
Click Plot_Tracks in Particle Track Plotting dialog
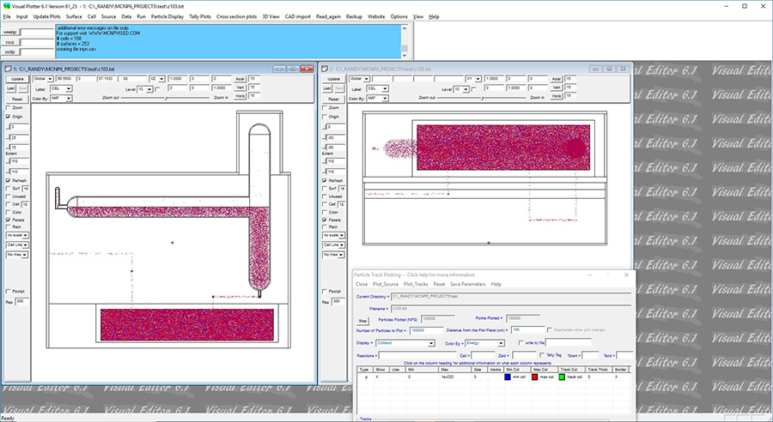tap(416, 284)
